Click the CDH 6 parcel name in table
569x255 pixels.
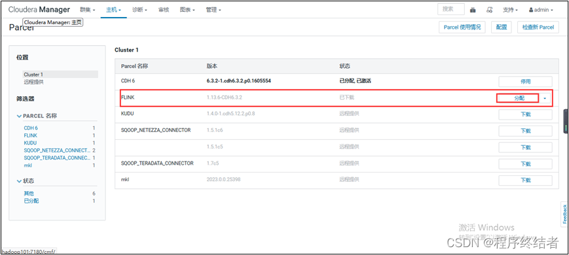(128, 81)
